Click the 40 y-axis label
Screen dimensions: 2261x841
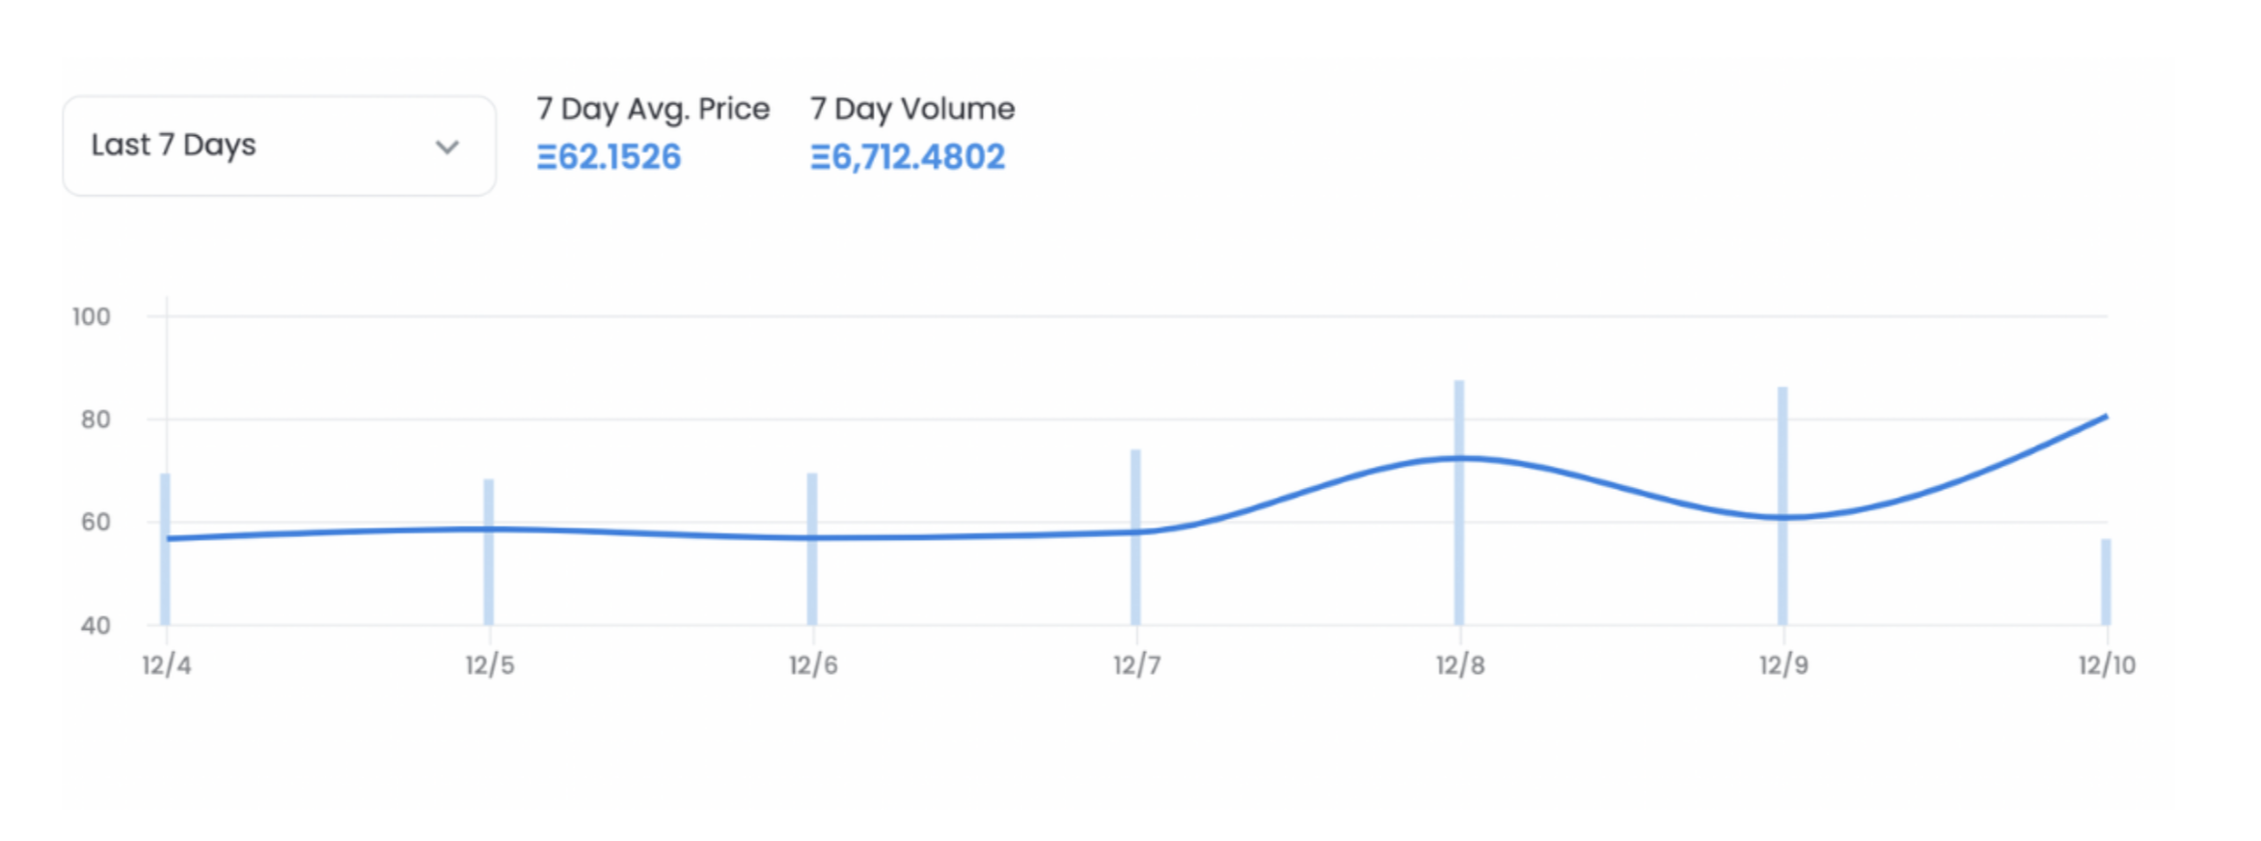click(x=95, y=625)
